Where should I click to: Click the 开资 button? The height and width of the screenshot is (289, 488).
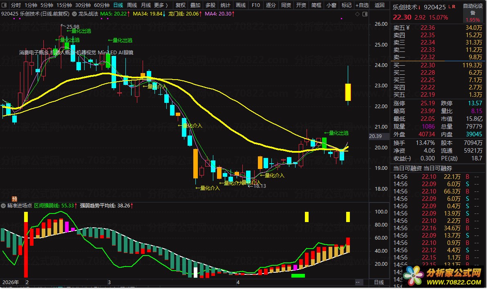tap(301, 5)
